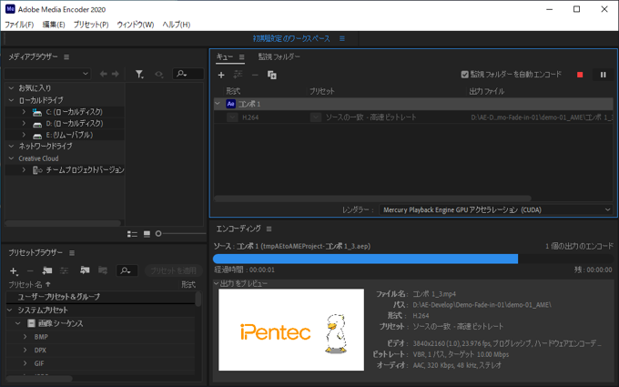Click the Media Browser eye view icon
Viewport: 619px width, 387px height.
point(158,74)
